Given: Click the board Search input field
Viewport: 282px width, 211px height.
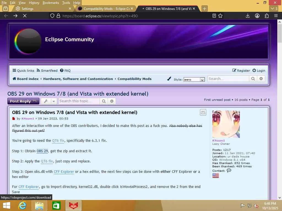Looking at the screenshot, I should (228, 79).
